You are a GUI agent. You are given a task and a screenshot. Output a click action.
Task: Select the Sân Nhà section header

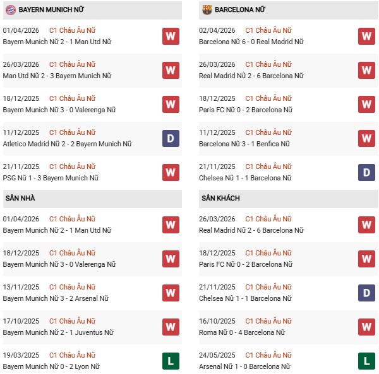(x=20, y=198)
